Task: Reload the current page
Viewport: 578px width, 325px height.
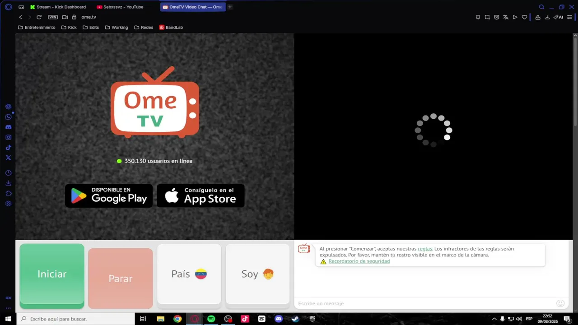Action: pos(39,17)
